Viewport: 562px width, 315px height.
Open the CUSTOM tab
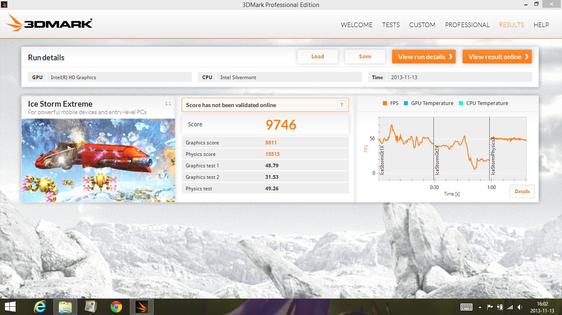[x=422, y=25]
